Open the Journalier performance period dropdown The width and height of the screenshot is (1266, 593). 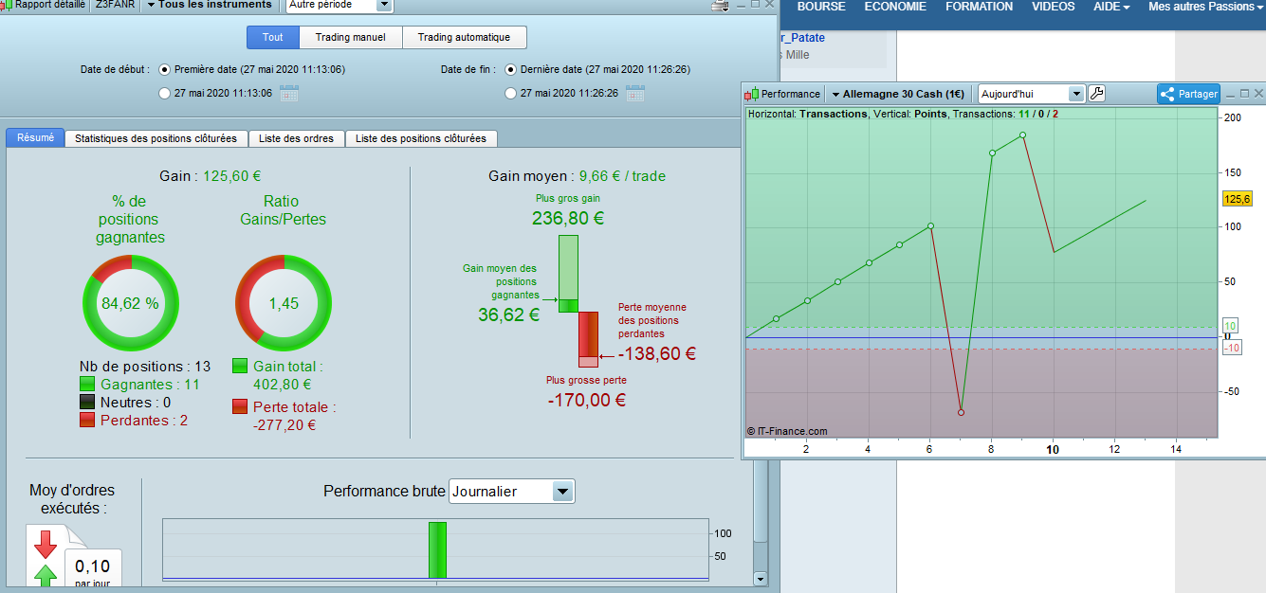pyautogui.click(x=511, y=492)
